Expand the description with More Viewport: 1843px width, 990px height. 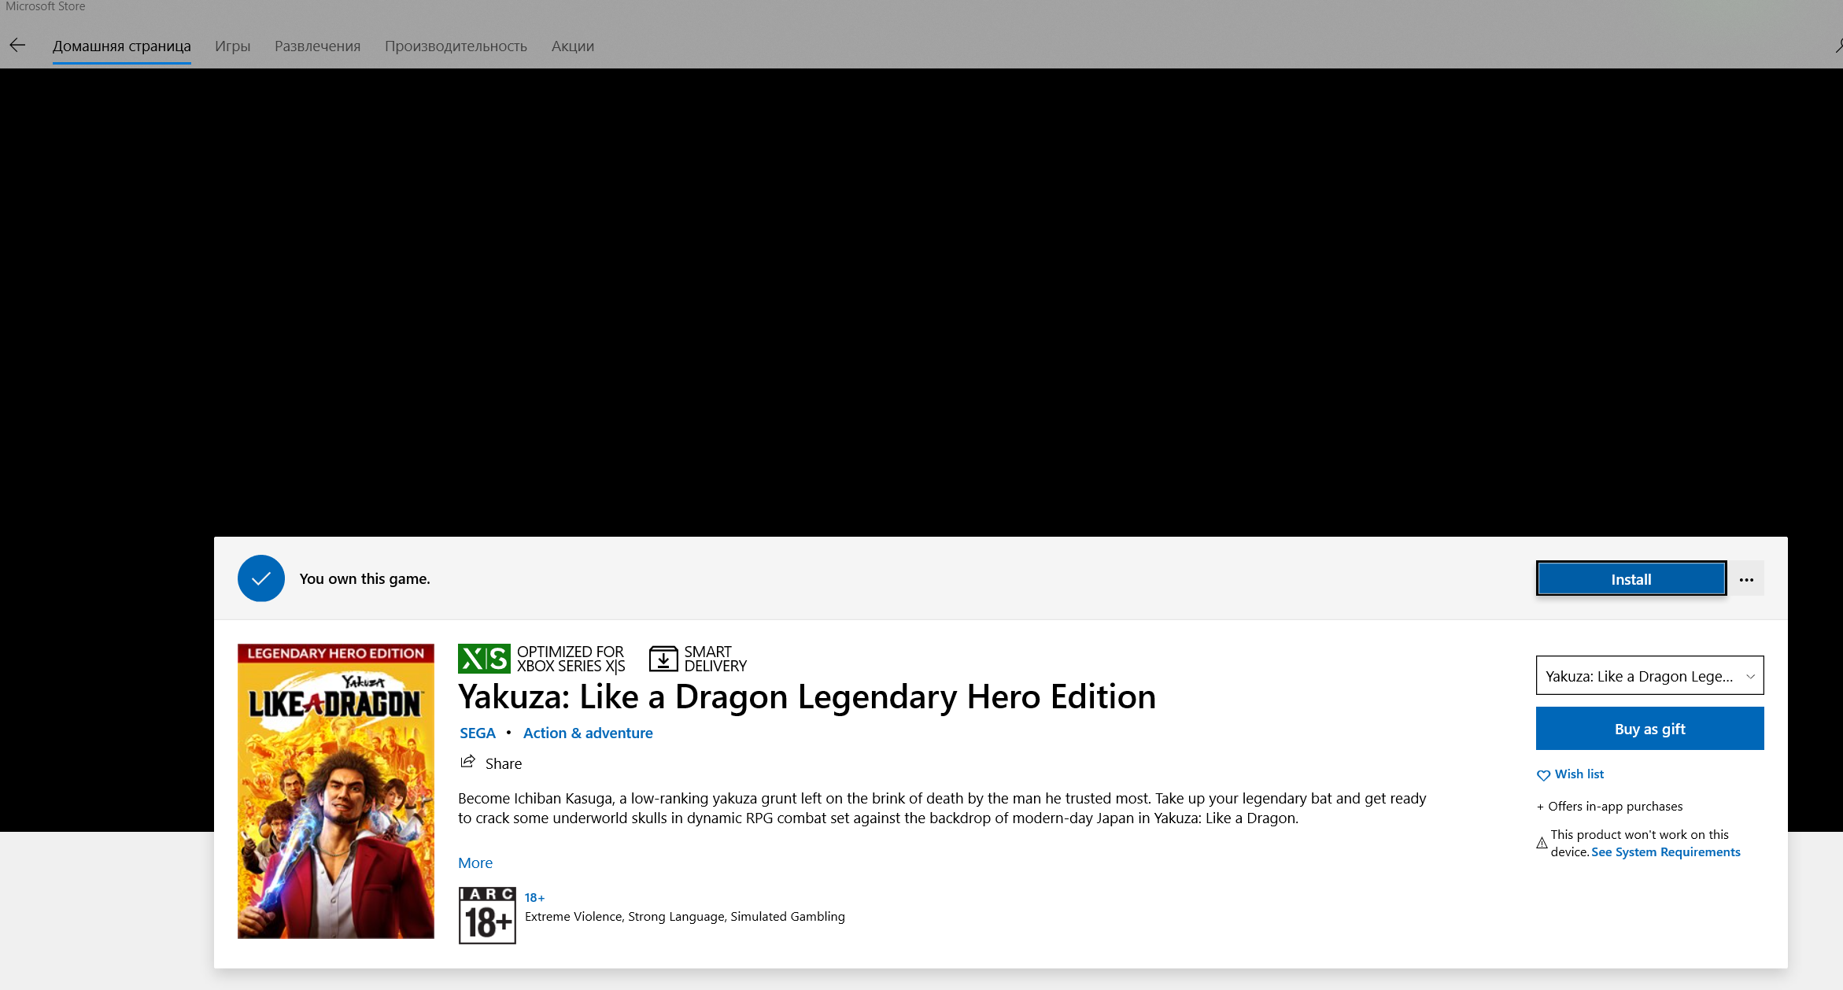point(475,863)
